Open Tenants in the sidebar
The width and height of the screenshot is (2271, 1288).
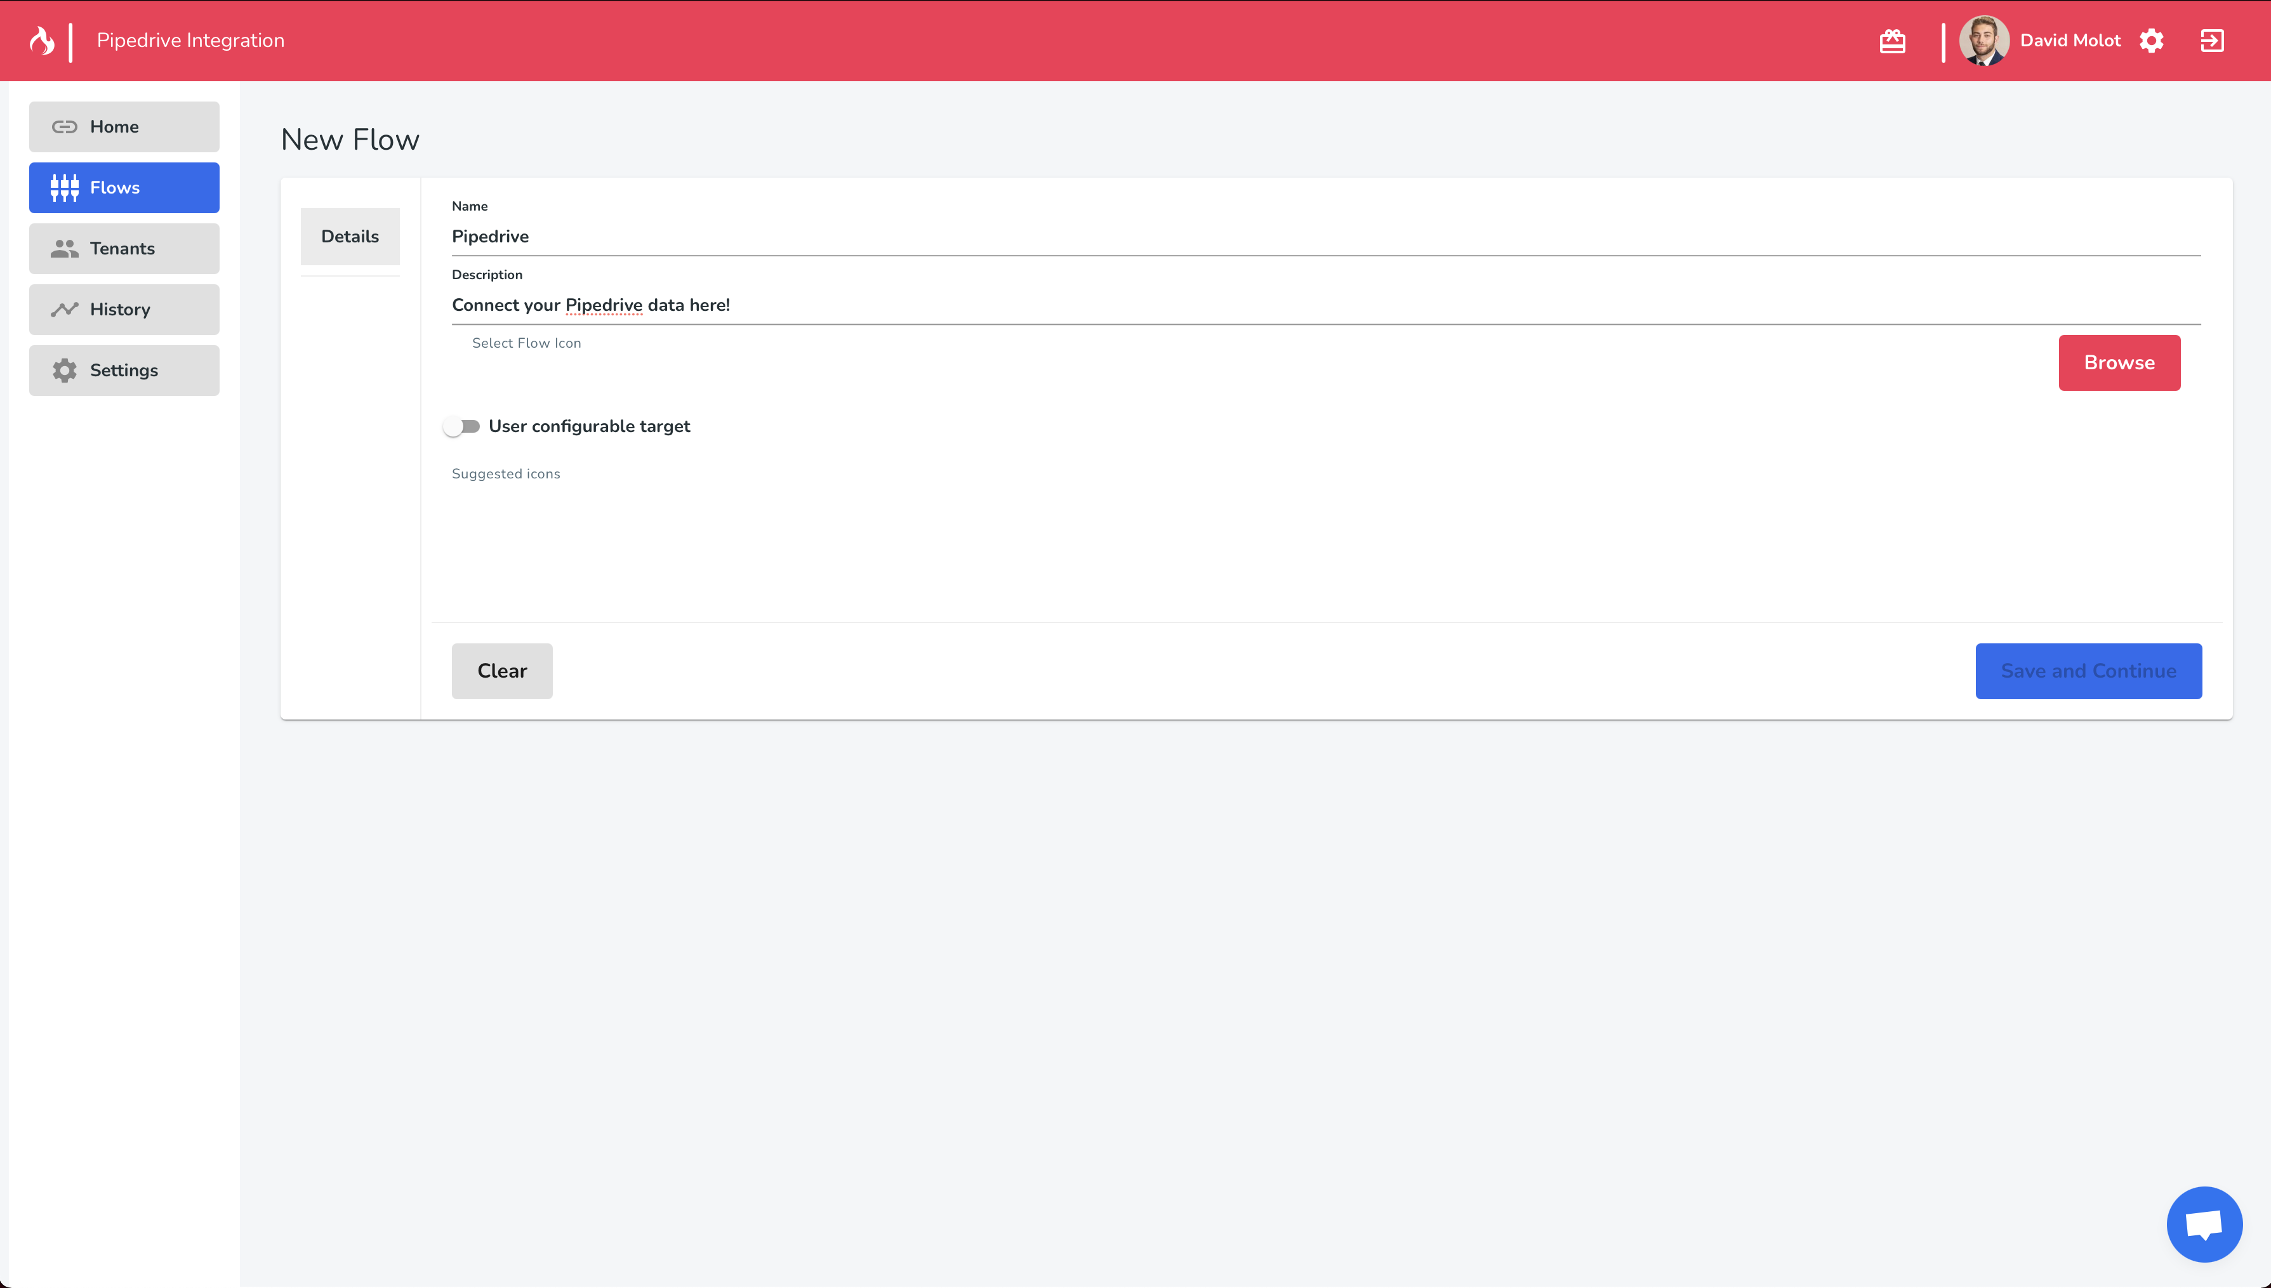click(124, 249)
